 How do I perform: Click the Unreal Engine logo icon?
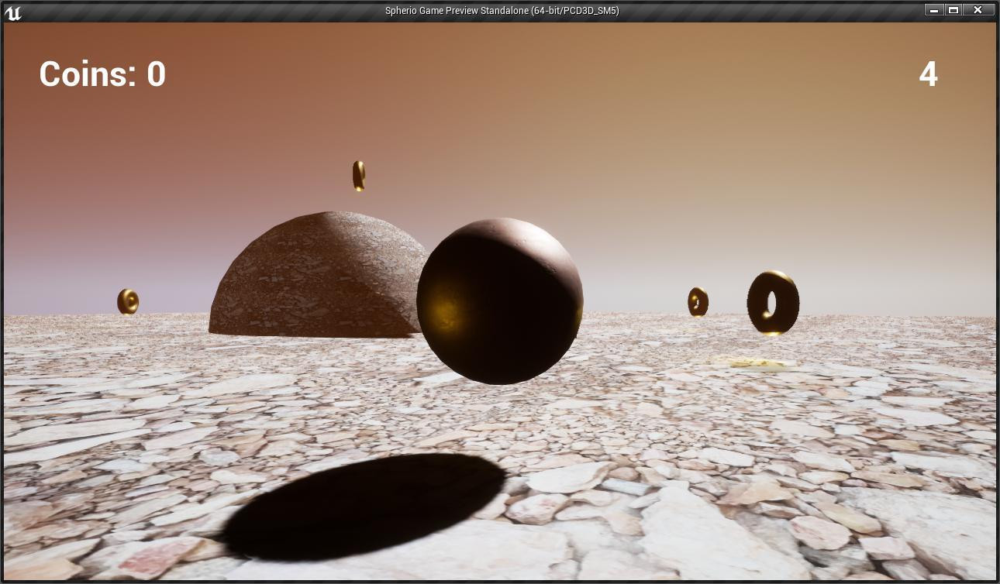13,12
